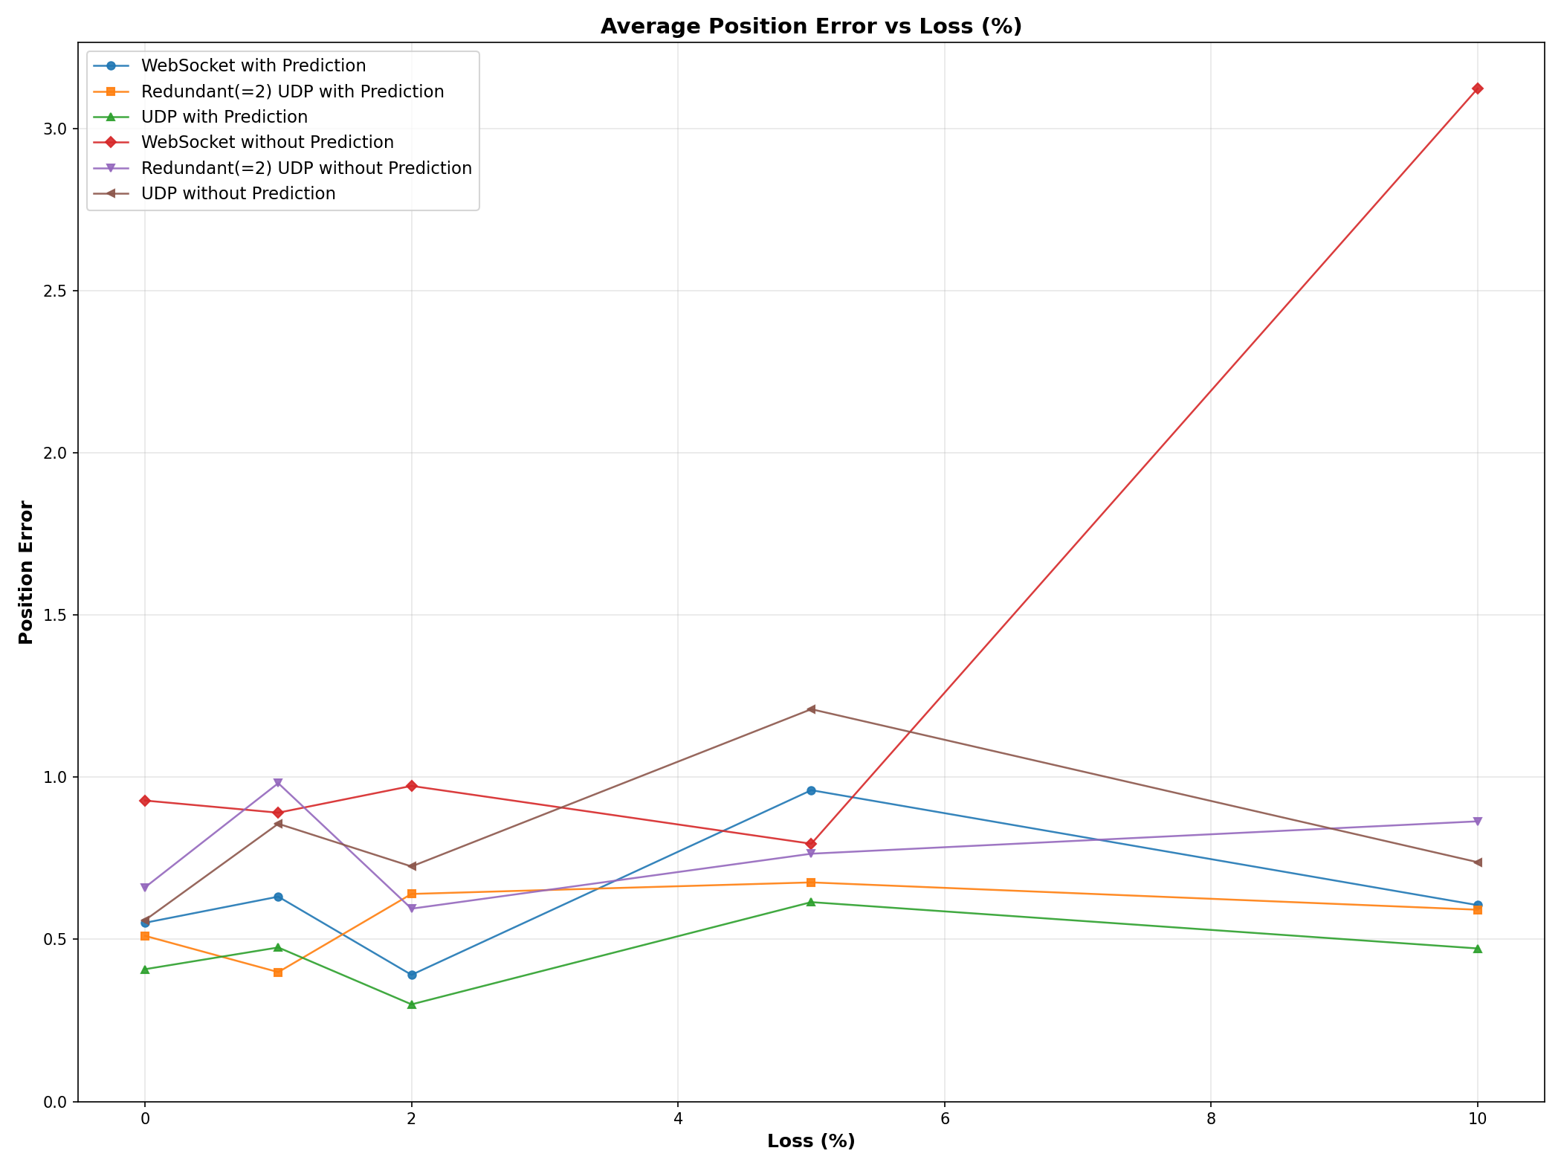Viewport: 1561px width, 1171px height.
Task: Click the y-axis tick label '2.5'
Action: 54,291
